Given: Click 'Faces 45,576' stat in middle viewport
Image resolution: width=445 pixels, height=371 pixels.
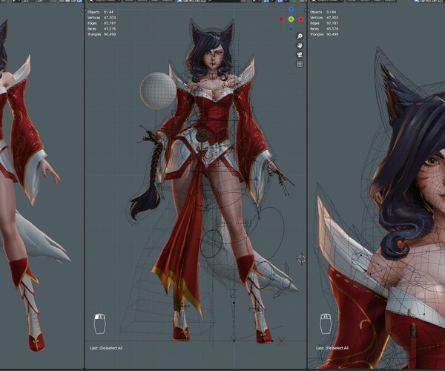Looking at the screenshot, I should pyautogui.click(x=102, y=29).
